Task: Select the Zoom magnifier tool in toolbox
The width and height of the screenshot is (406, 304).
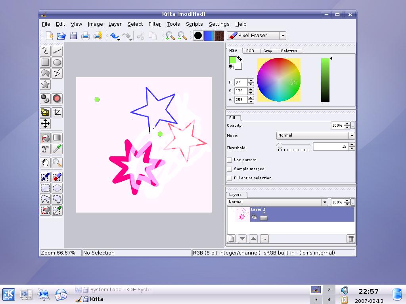Action: pos(57,163)
